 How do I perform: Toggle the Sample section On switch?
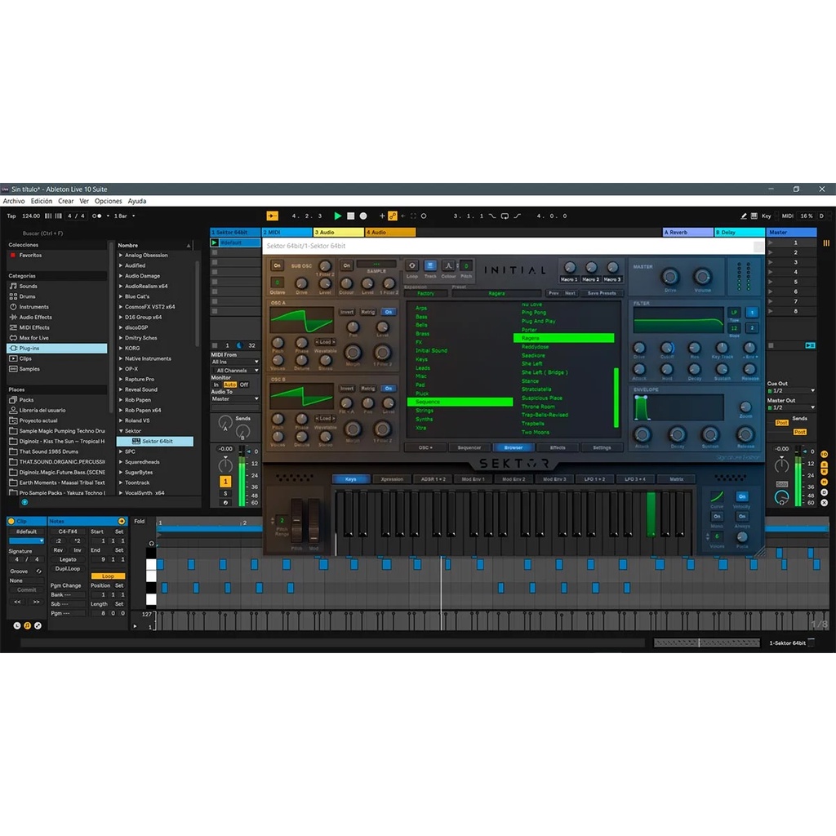(347, 265)
